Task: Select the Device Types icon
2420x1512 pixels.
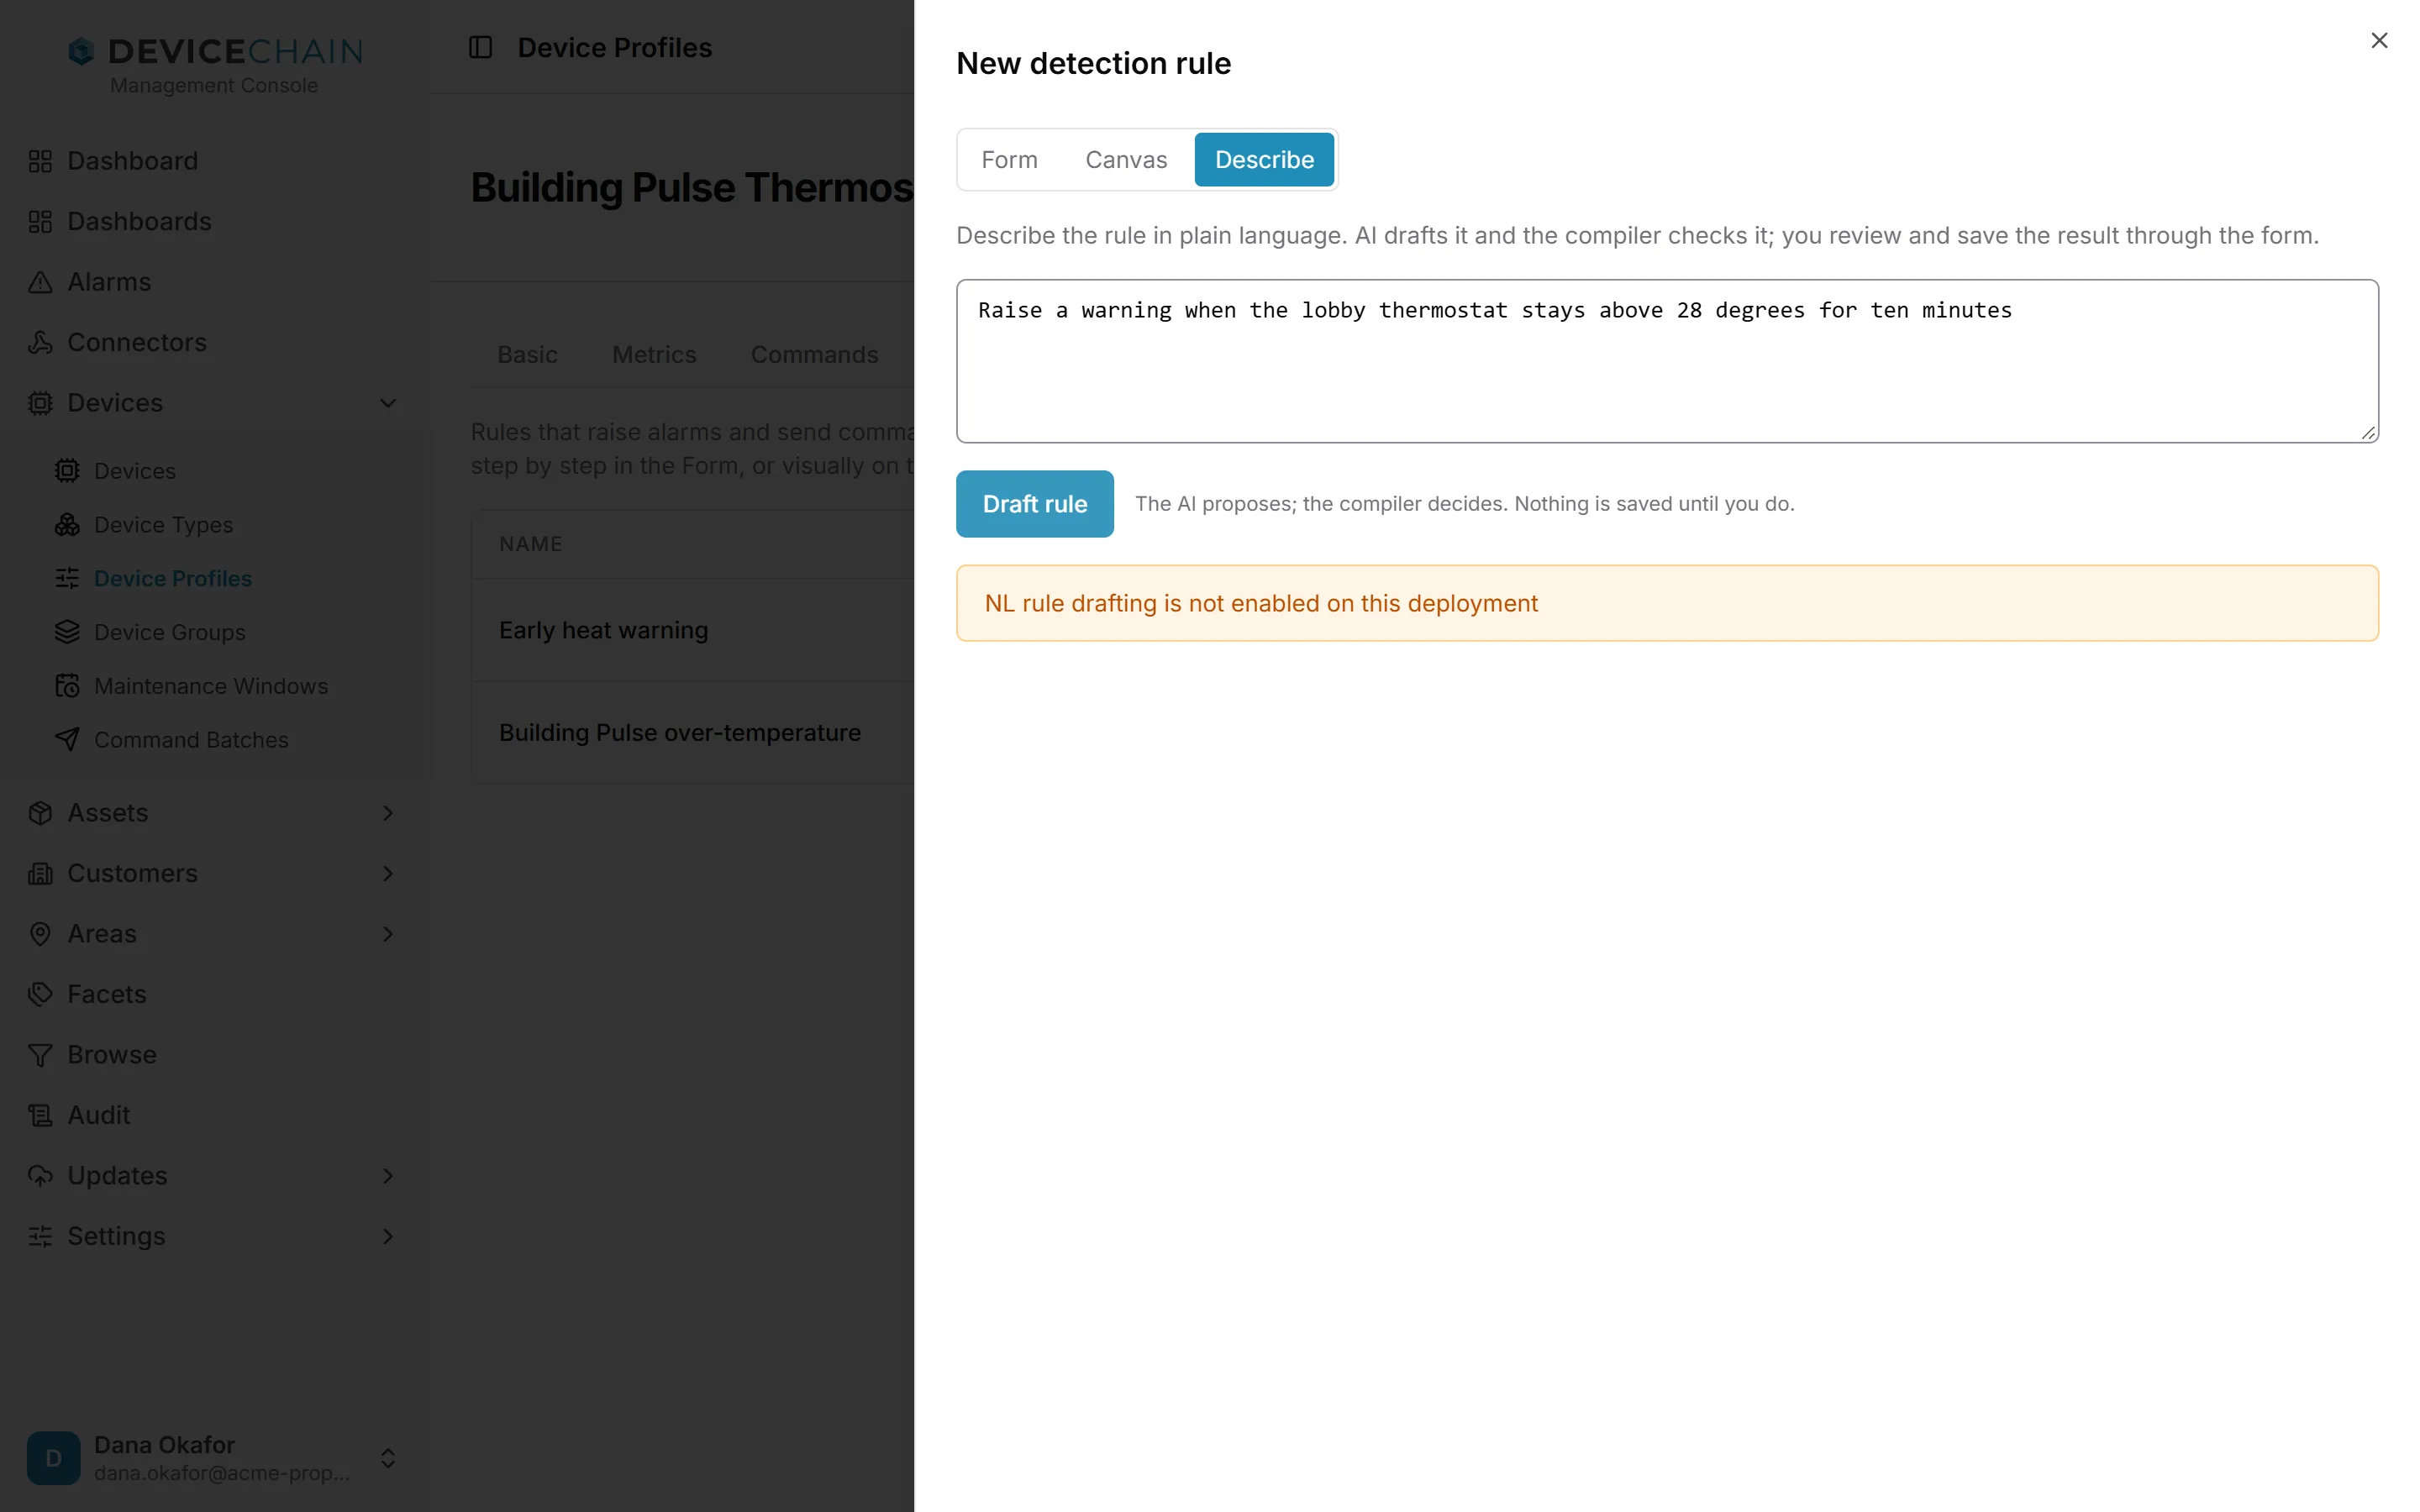Action: point(67,524)
